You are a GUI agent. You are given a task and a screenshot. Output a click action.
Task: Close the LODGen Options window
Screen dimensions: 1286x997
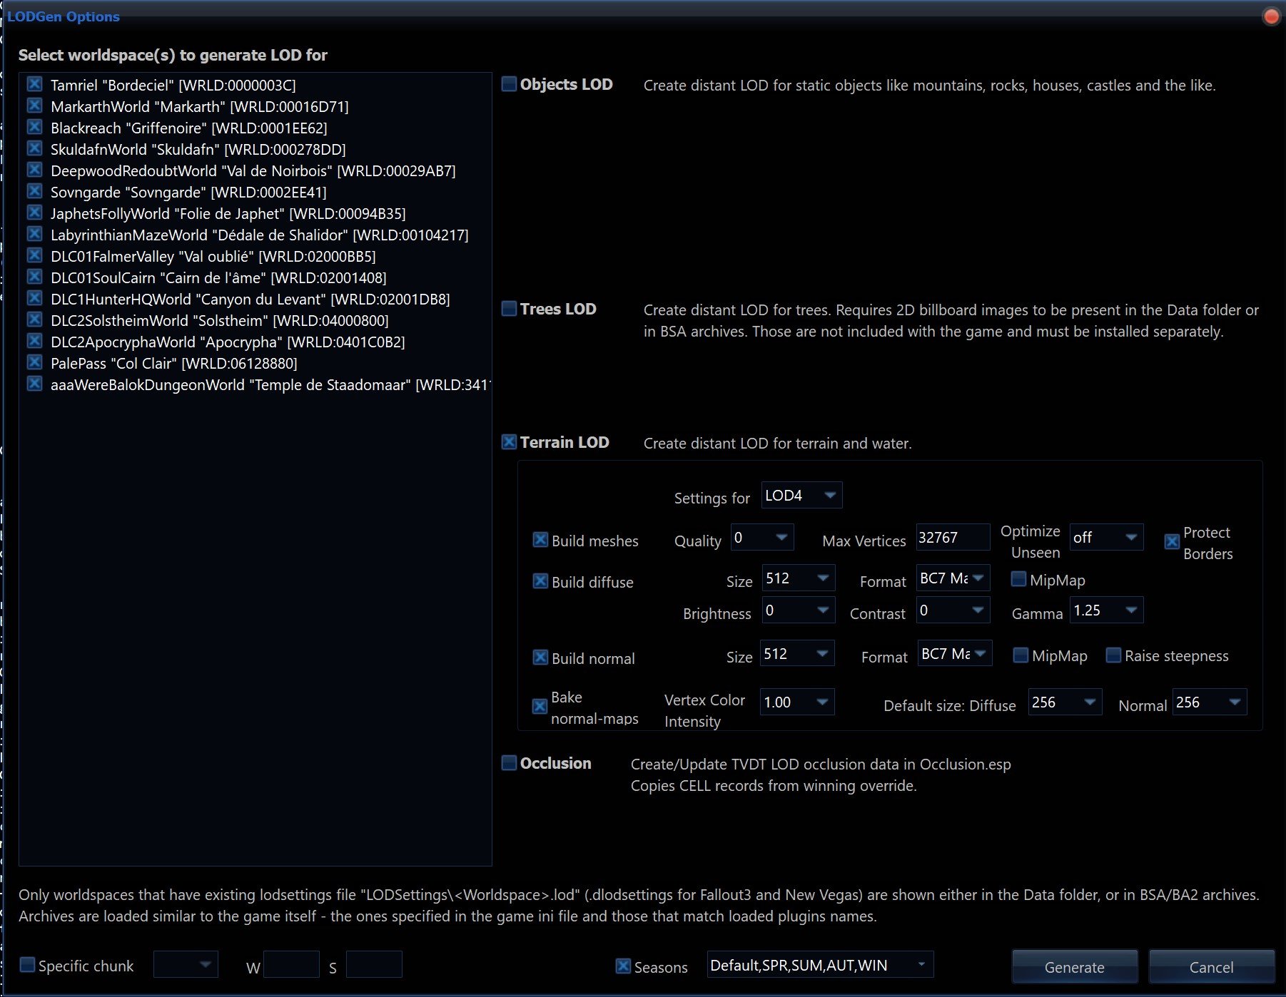[1271, 16]
